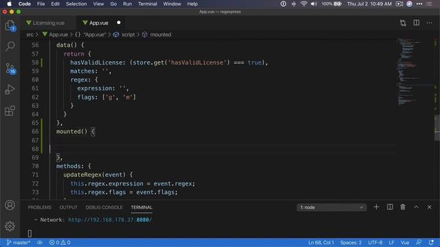Kill the terminal with trash icon

(x=403, y=207)
